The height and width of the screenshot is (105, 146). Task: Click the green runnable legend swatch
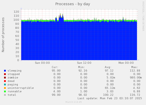[5, 91]
